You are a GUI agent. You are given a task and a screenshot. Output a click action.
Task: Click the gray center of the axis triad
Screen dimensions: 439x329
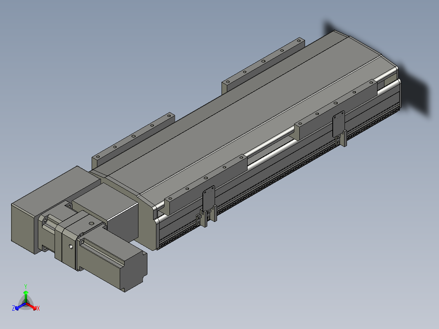[26, 304]
